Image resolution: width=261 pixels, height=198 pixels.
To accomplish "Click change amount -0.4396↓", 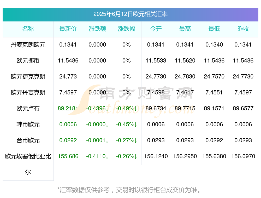I will coord(97,109).
